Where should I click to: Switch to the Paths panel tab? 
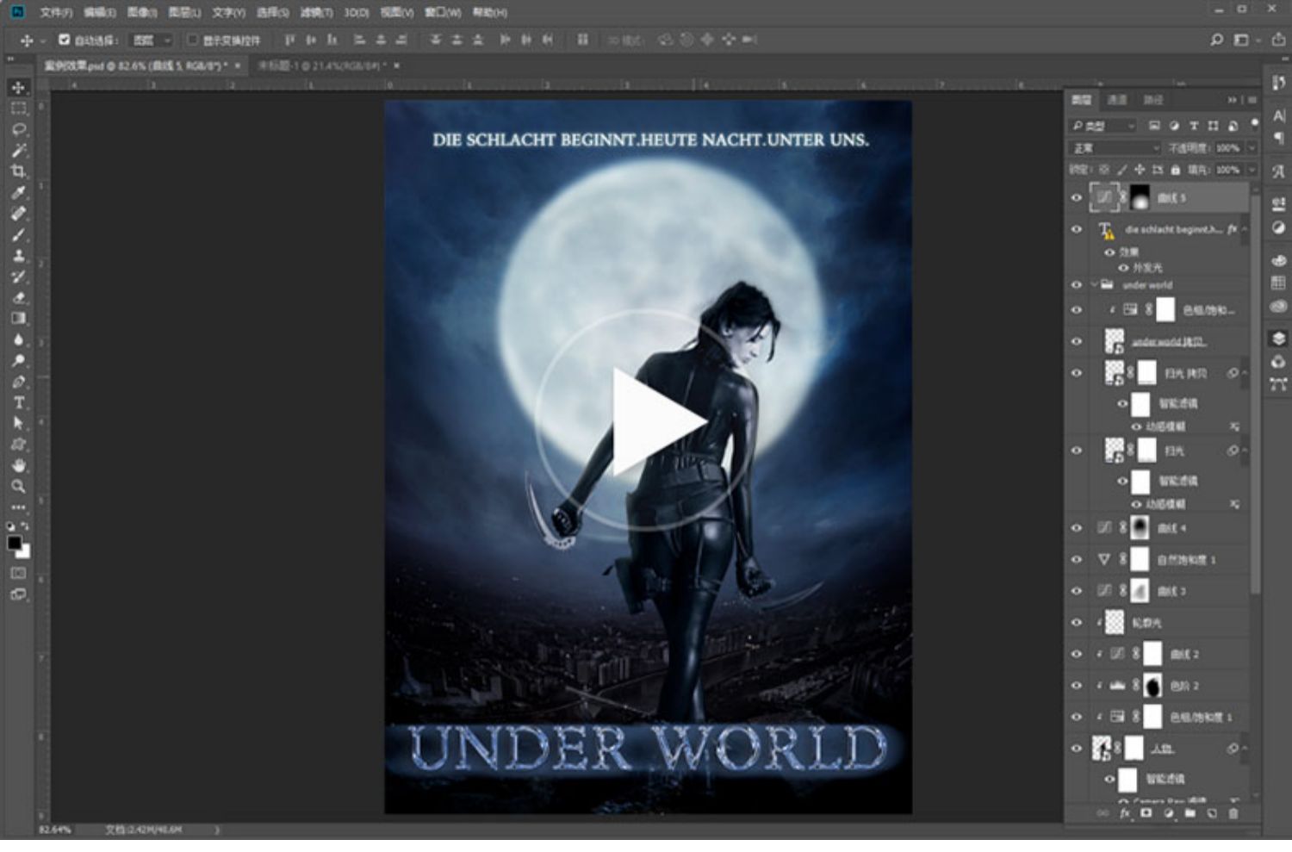(1153, 100)
